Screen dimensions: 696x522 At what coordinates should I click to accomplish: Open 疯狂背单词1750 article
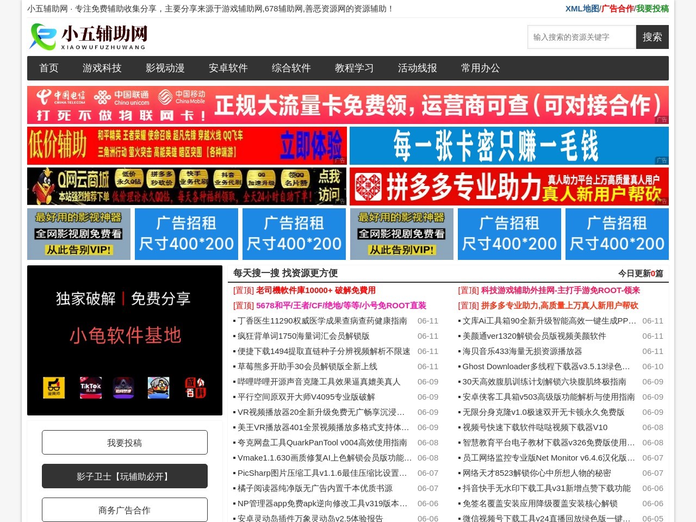(x=303, y=336)
